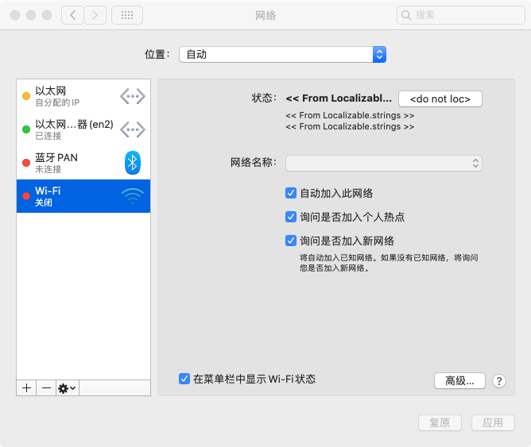Click inside the 搜索 search field
The image size is (531, 447).
(x=461, y=15)
